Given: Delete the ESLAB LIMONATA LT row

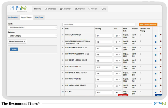Looking at the screenshot, I should click(x=161, y=35).
